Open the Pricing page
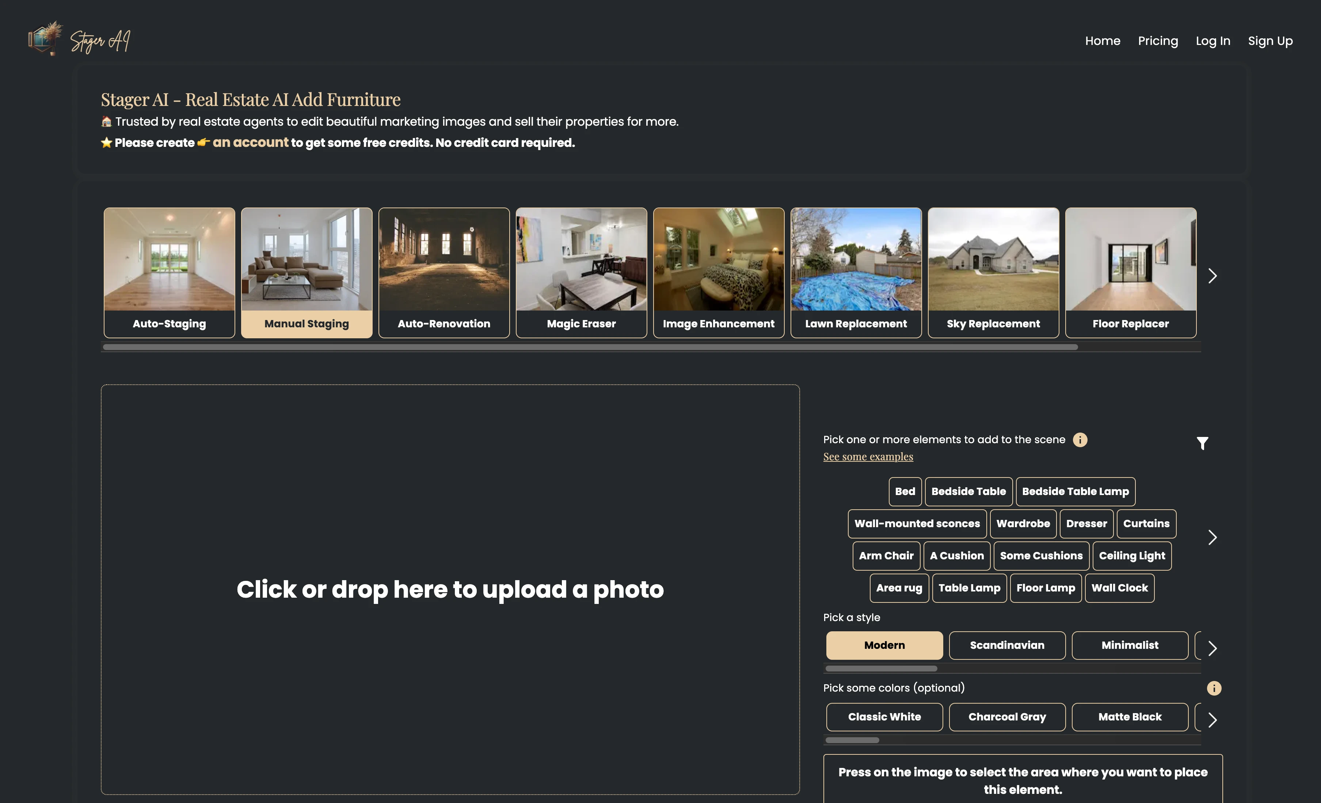 click(x=1157, y=41)
